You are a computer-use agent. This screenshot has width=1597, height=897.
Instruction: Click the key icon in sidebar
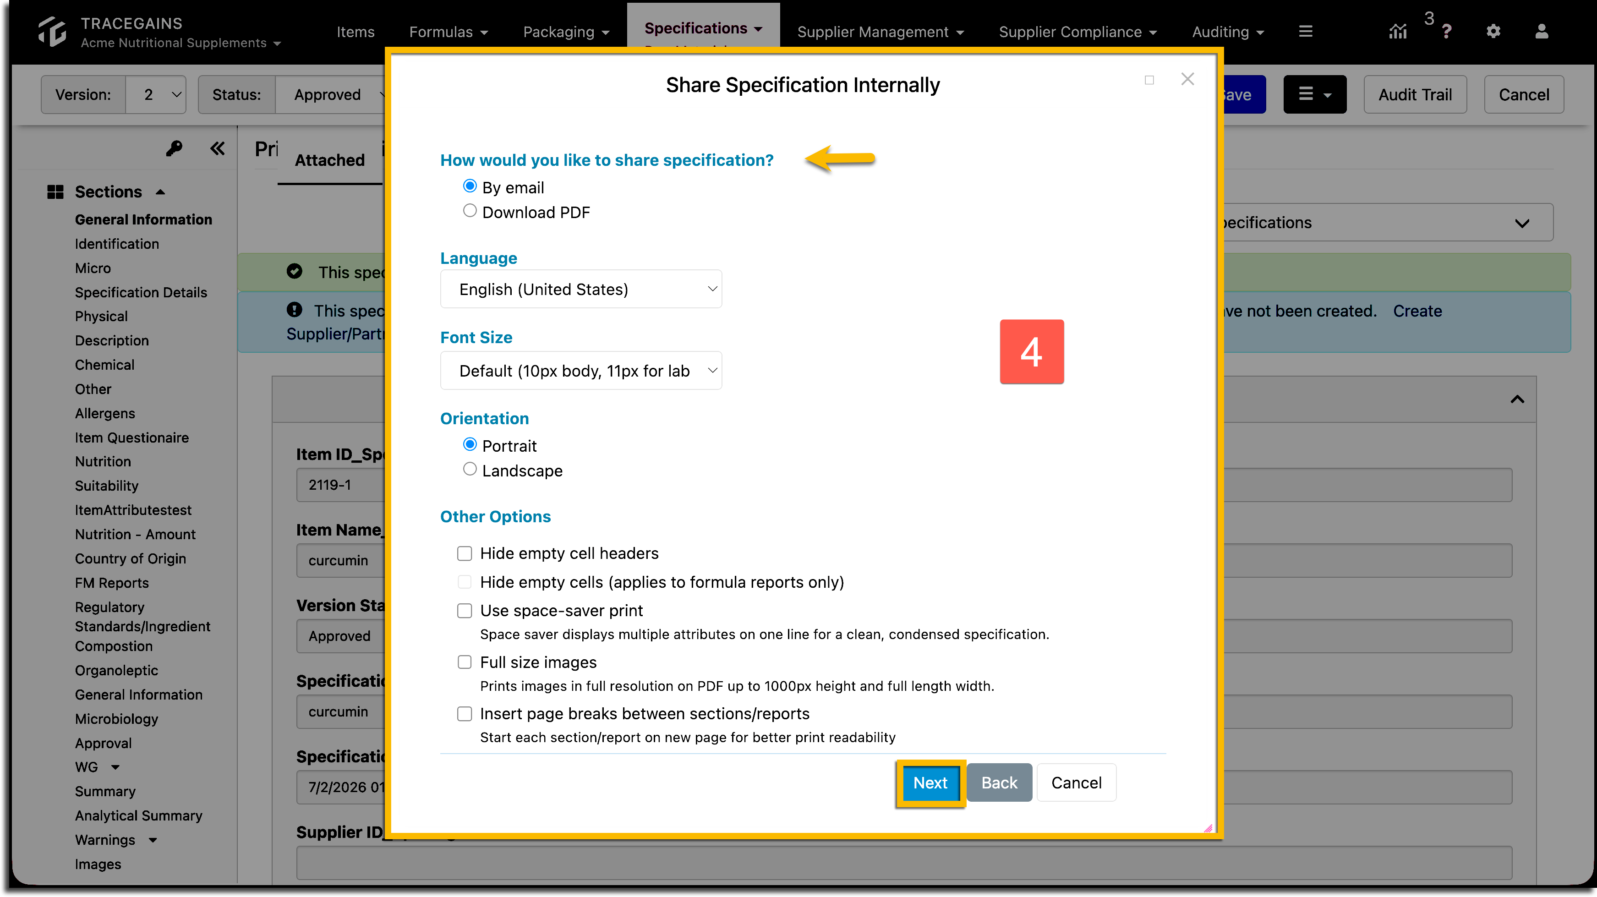tap(174, 148)
